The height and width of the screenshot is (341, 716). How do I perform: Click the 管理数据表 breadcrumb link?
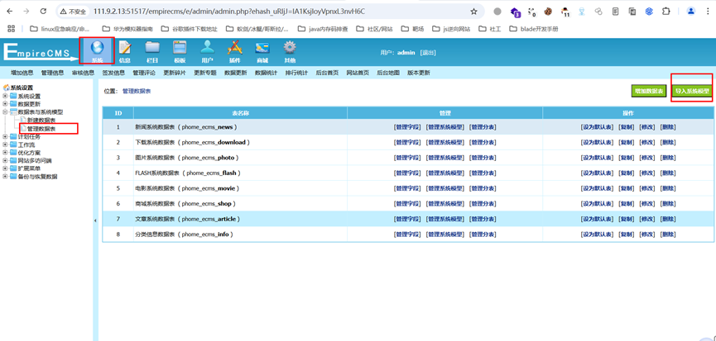[x=137, y=91]
